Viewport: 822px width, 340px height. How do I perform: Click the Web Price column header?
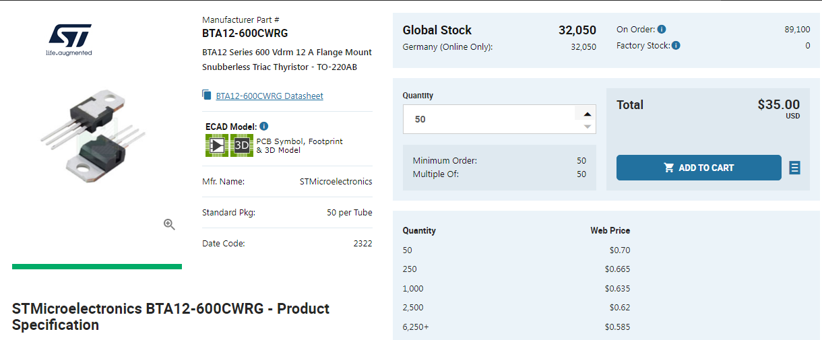click(610, 230)
